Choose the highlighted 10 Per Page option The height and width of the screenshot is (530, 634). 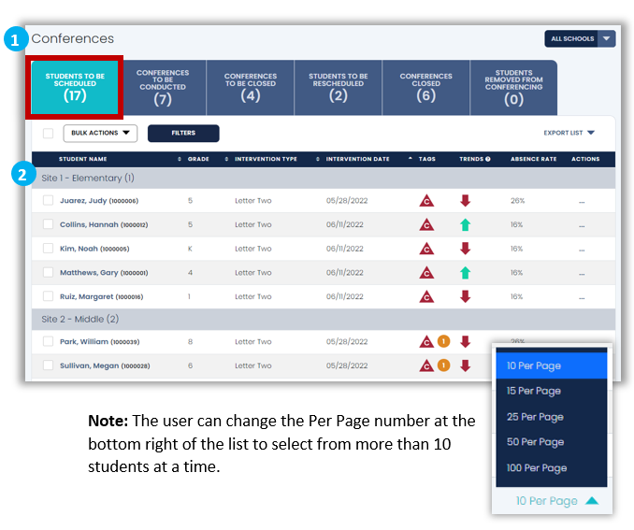[x=552, y=365]
